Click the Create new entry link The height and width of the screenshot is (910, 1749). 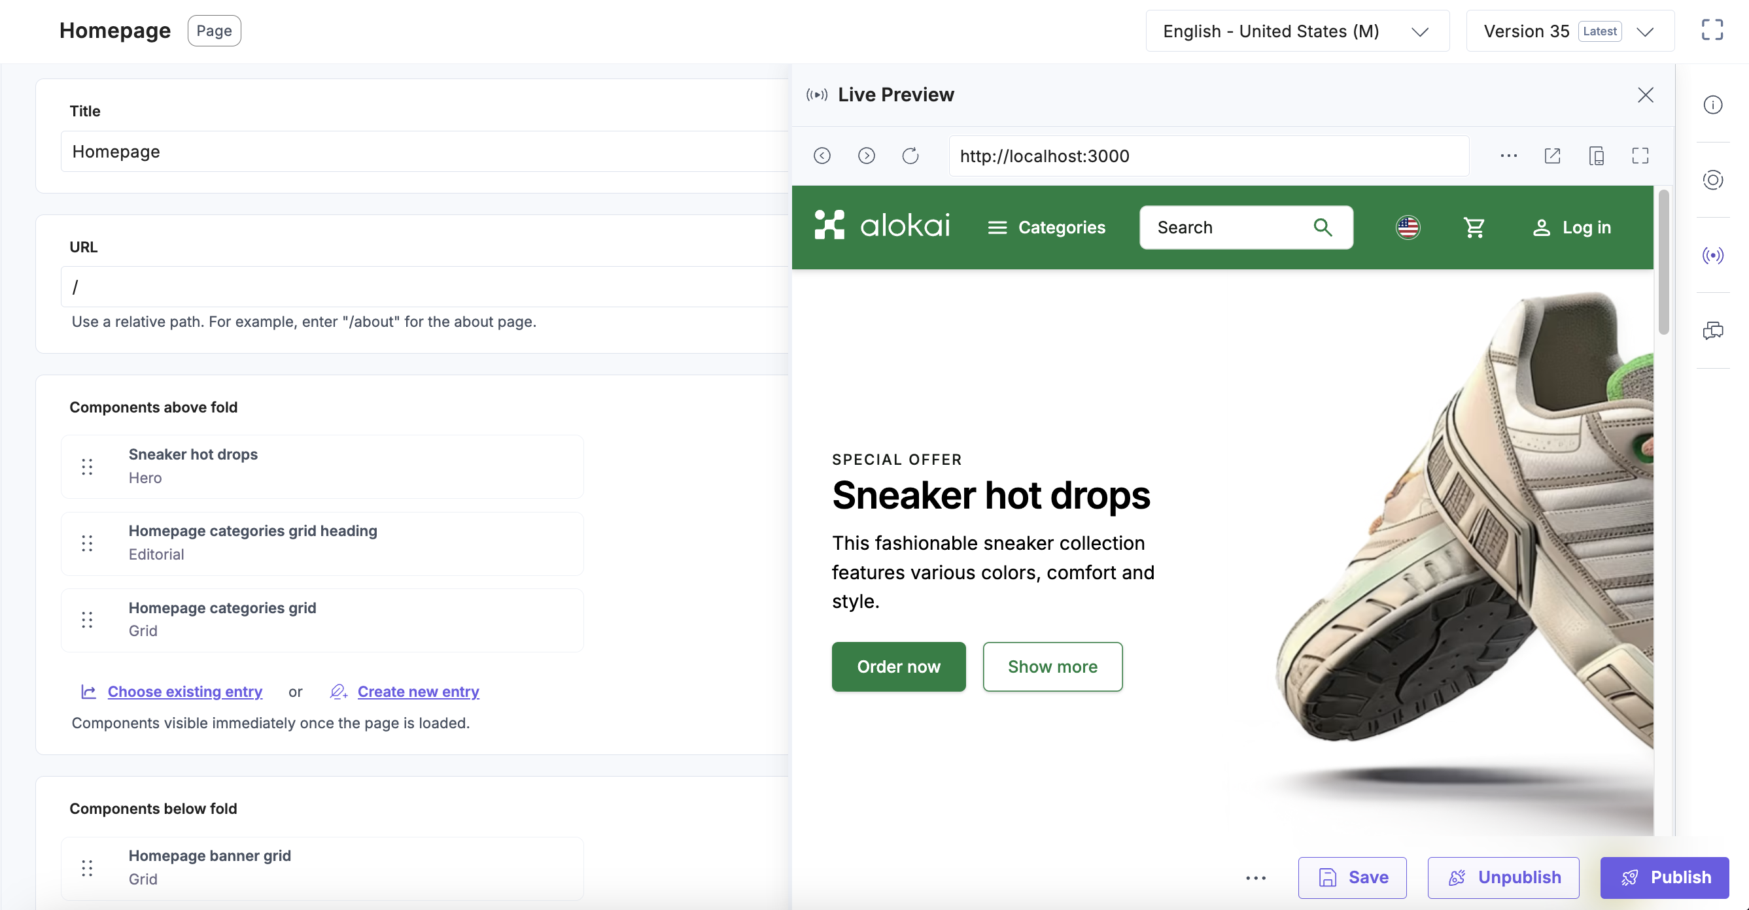tap(418, 692)
